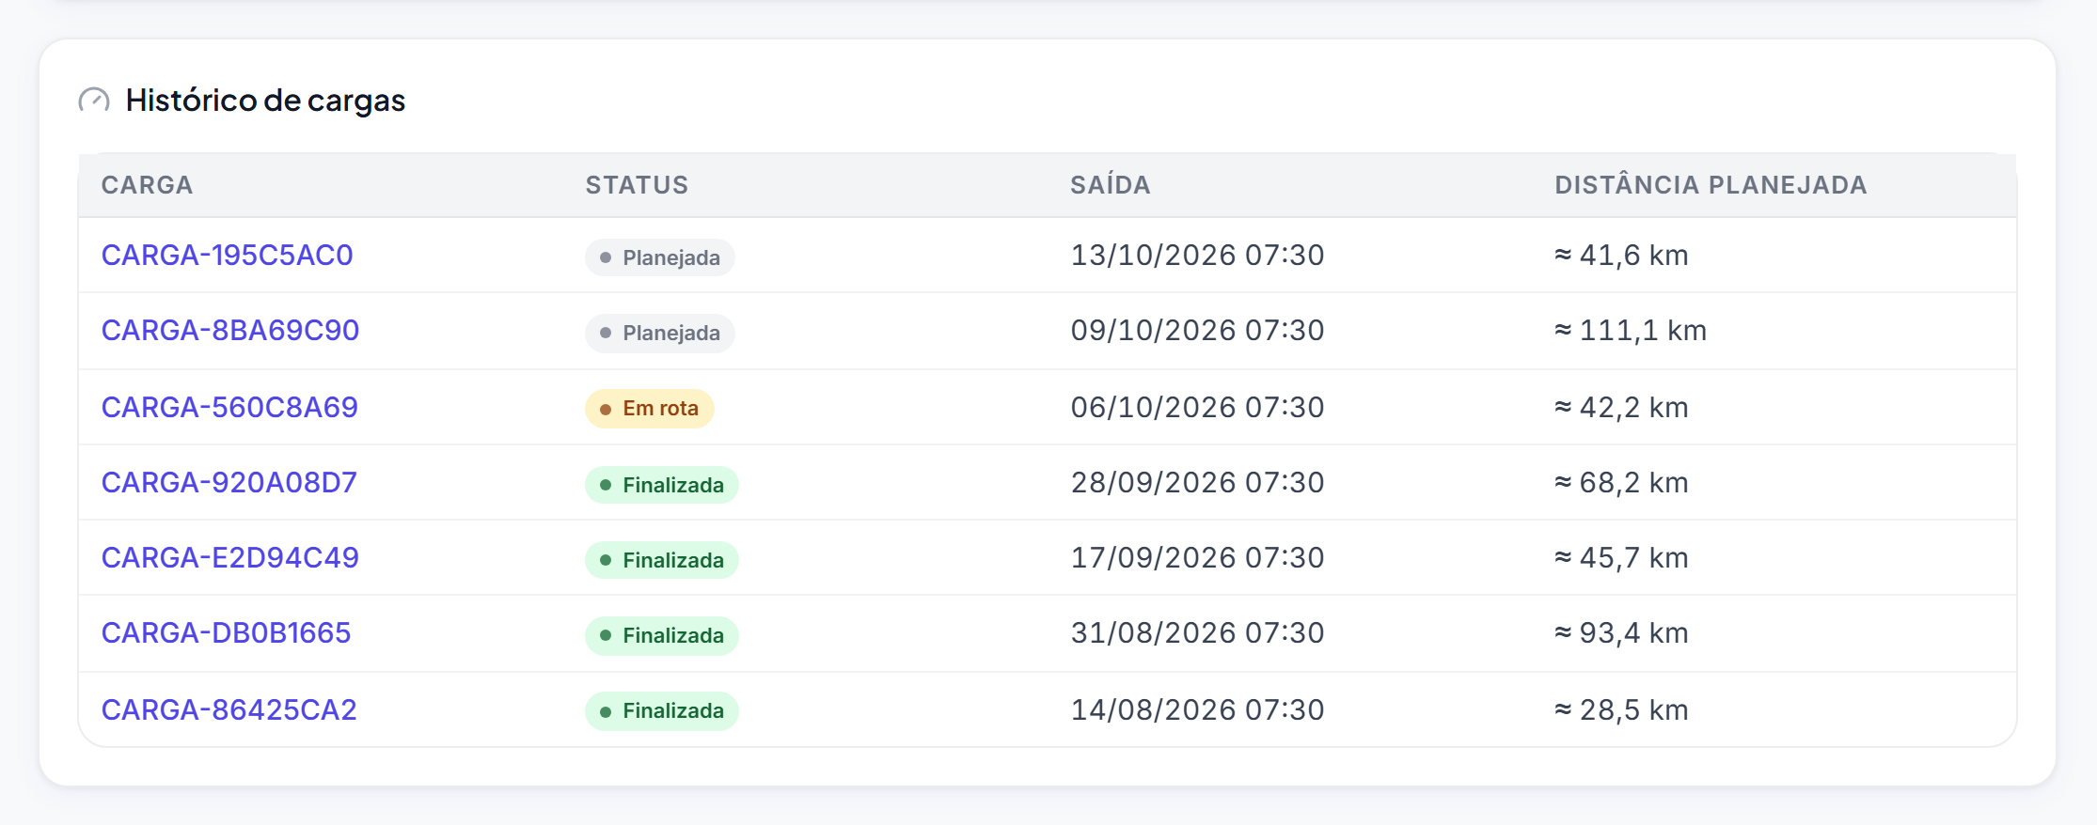Open load CARGA-195C5AC0

click(x=227, y=256)
